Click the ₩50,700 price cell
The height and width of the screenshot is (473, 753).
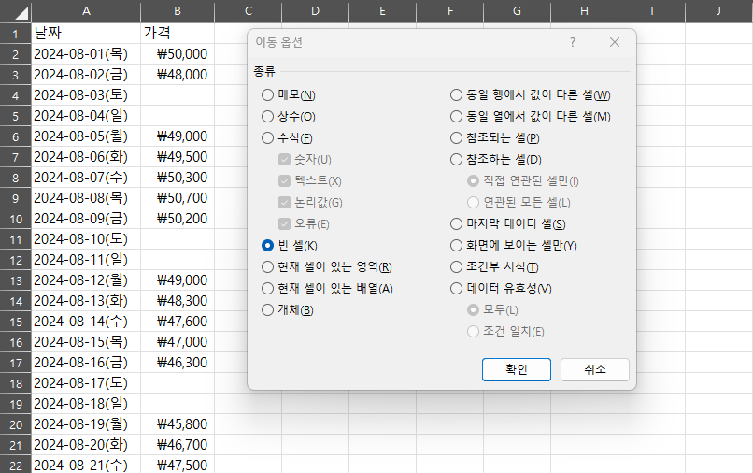pos(178,198)
